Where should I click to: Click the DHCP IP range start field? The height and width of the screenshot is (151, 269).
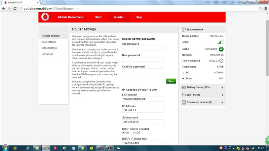143,143
